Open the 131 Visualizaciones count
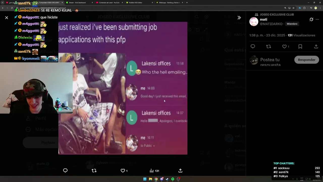Image resolution: width=323 pixels, height=182 pixels. tap(301, 35)
